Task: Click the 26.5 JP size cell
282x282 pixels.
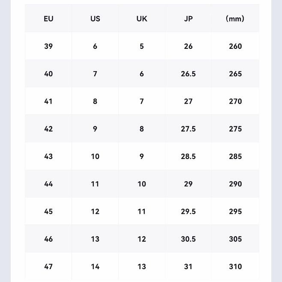Action: click(188, 74)
